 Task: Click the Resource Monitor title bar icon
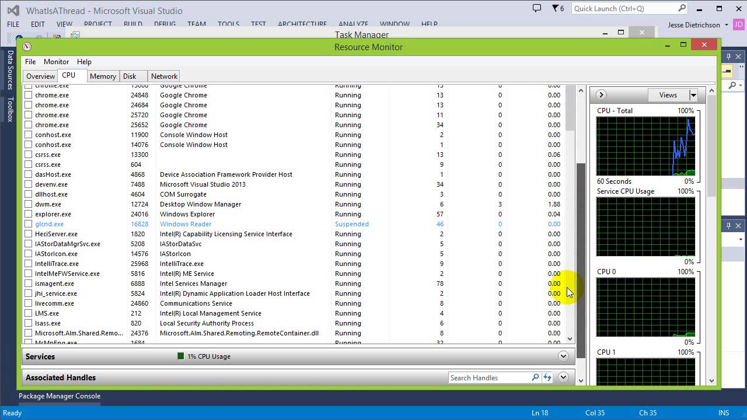point(27,47)
